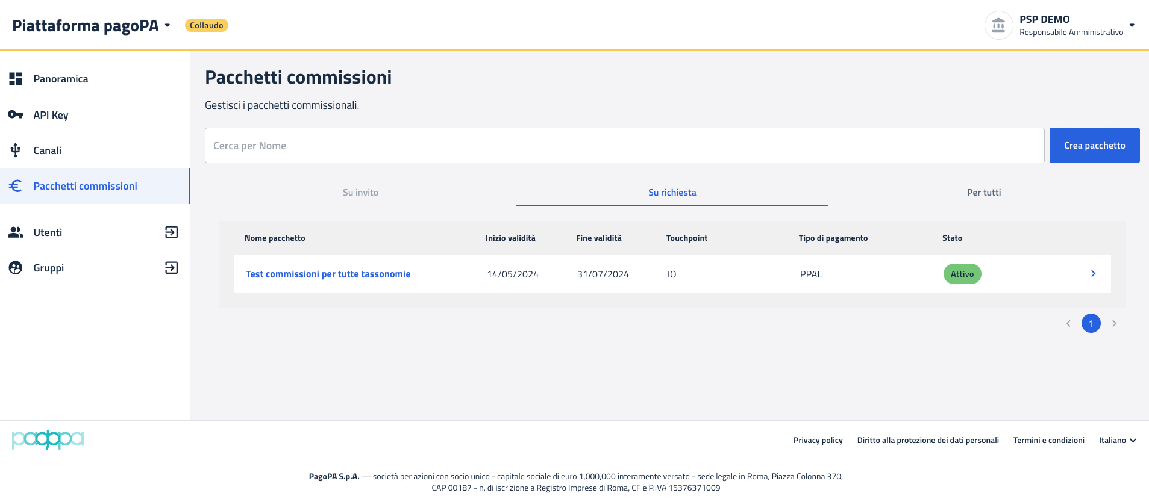Click the Canali plug icon
The width and height of the screenshot is (1149, 499).
coord(16,150)
